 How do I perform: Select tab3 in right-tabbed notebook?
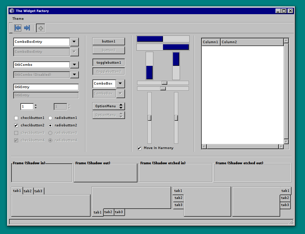pyautogui.click(x=285, y=205)
